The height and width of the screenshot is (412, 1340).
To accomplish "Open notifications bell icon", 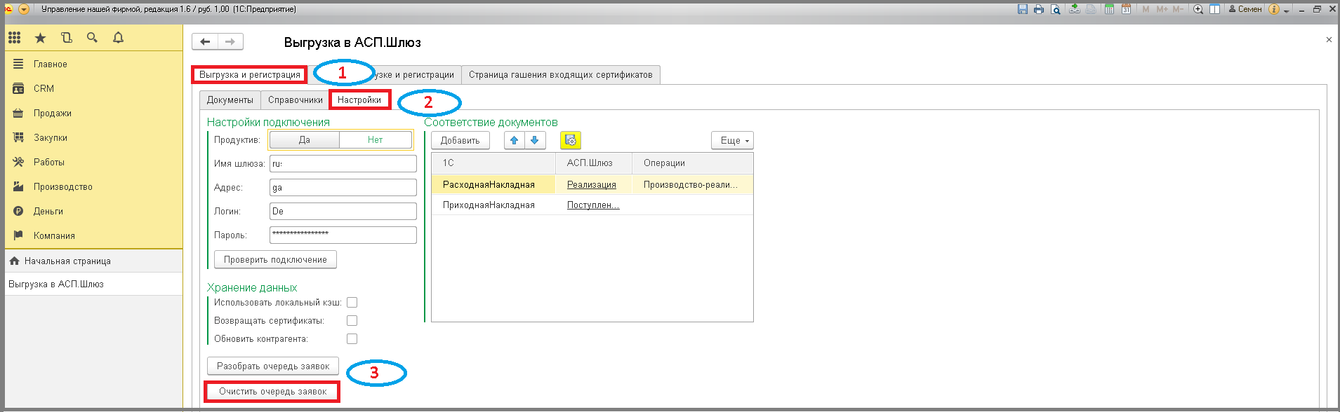I will tap(118, 38).
